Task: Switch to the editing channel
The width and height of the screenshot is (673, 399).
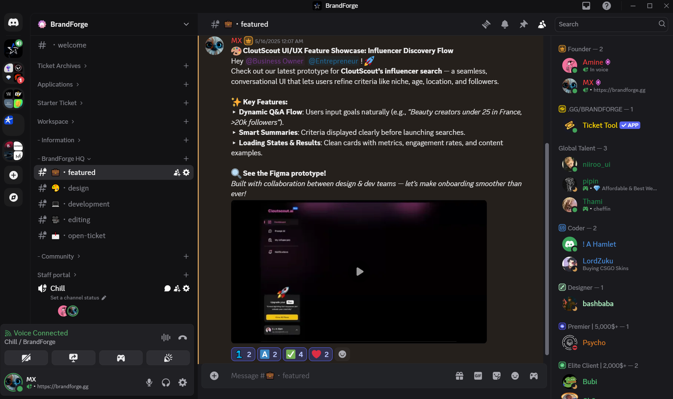Action: tap(114, 220)
